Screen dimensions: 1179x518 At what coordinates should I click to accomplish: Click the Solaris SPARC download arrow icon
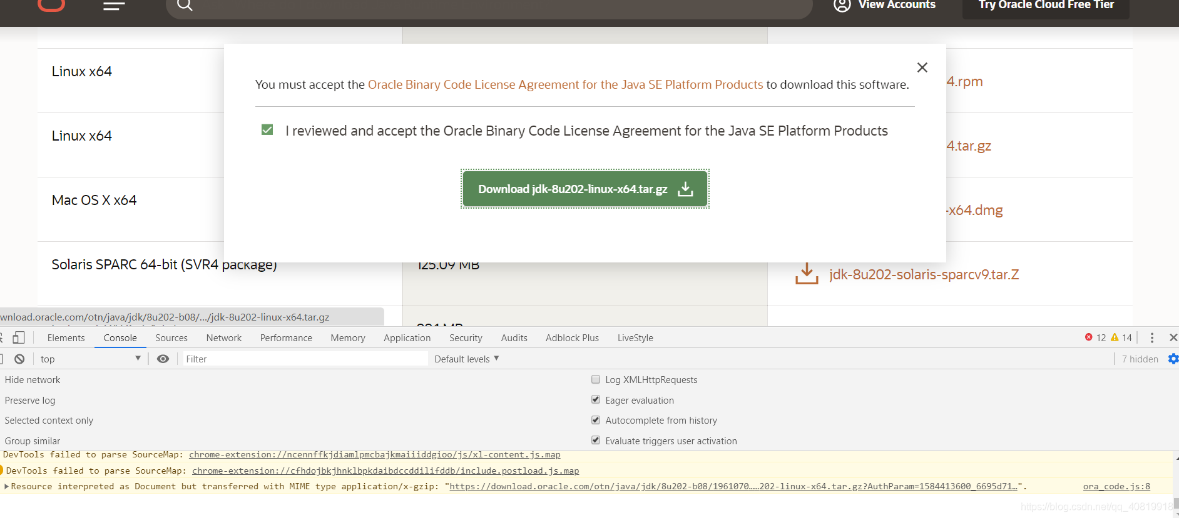[807, 274]
